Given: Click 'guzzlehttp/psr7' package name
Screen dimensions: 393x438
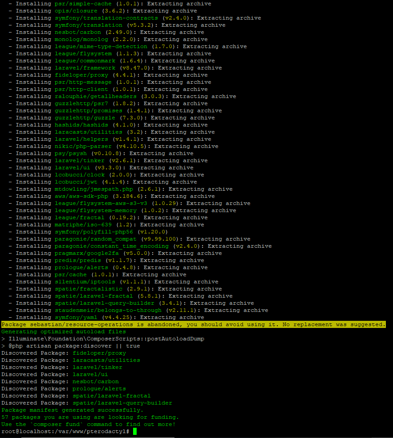Looking at the screenshot, I should [81, 104].
